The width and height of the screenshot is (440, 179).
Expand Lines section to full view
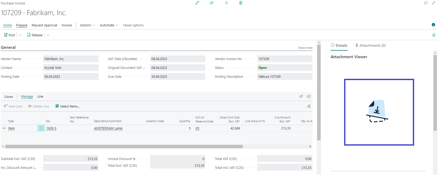[x=309, y=96]
